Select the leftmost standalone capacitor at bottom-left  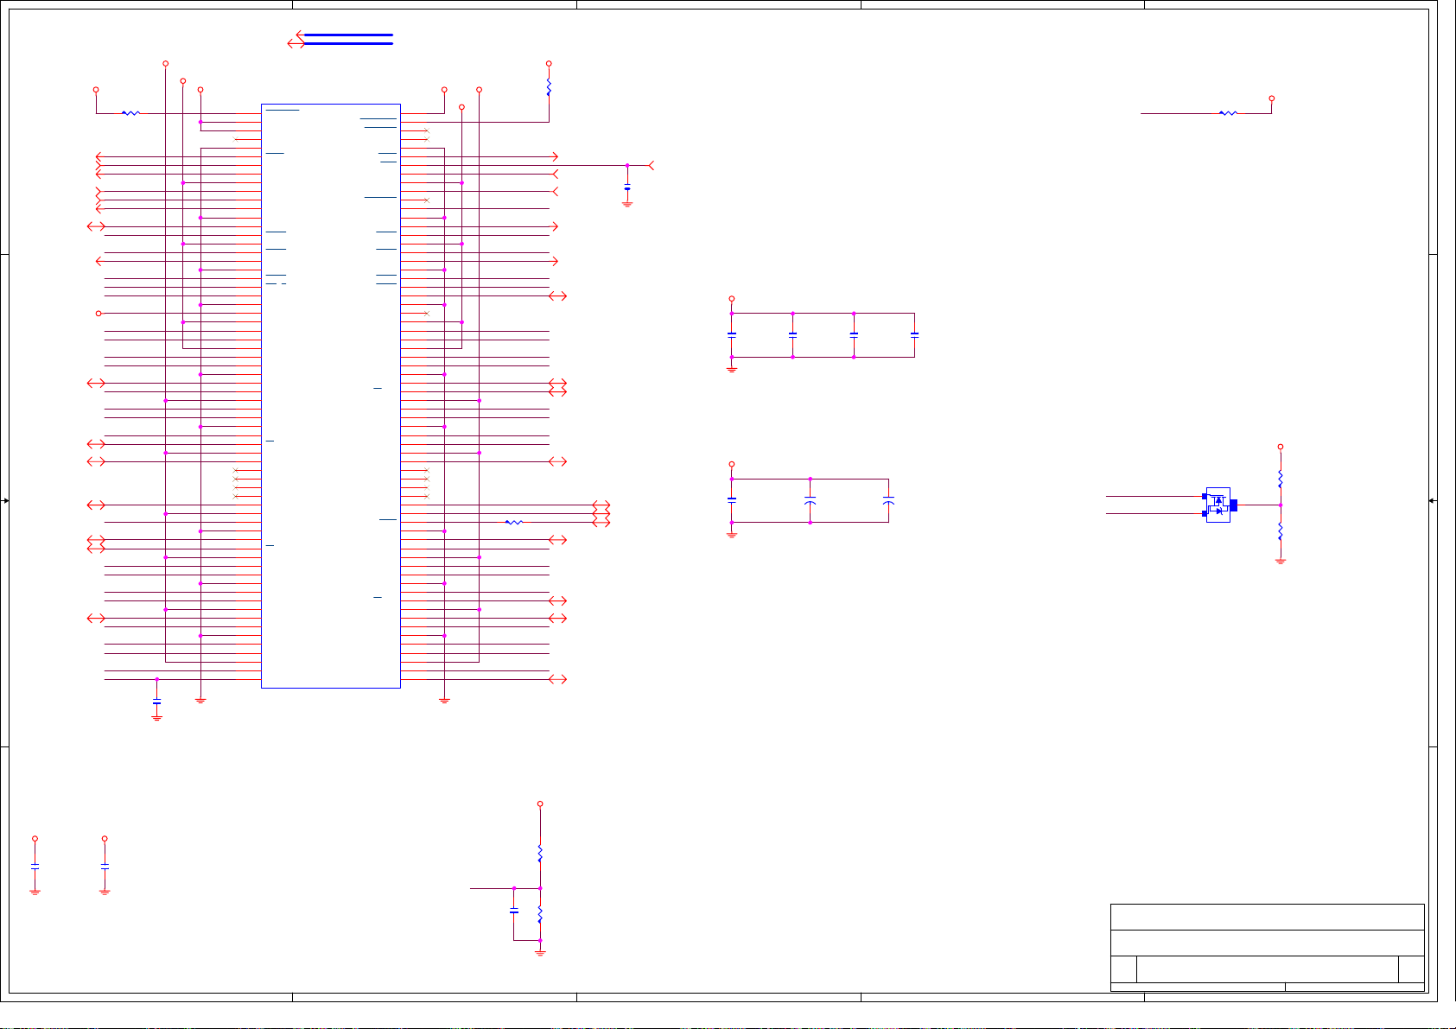35,865
